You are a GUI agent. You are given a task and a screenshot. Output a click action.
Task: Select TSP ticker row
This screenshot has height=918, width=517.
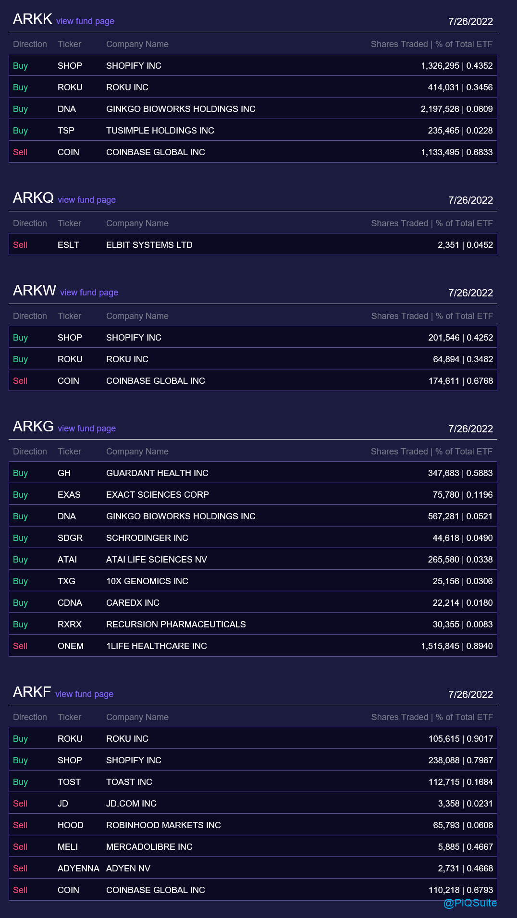click(253, 130)
